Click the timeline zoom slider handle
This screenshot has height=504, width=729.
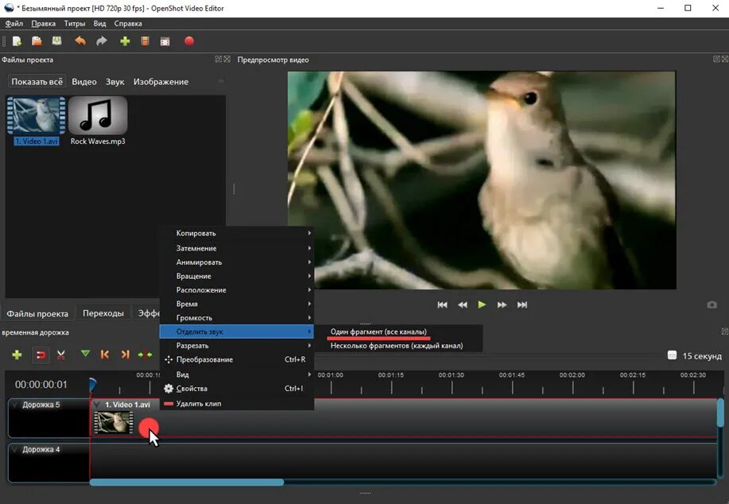pyautogui.click(x=672, y=355)
